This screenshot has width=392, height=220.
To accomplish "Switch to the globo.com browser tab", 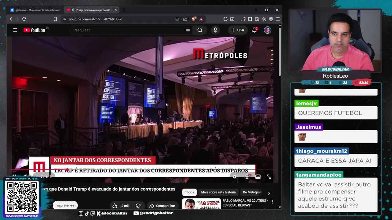I will click(x=36, y=10).
